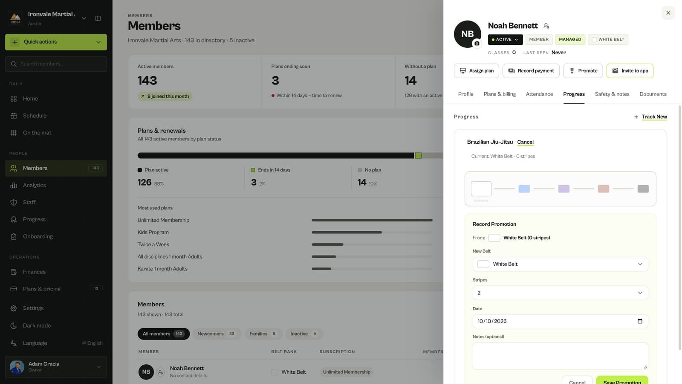
Task: Open the ACTIVE status dropdown
Action: click(505, 40)
